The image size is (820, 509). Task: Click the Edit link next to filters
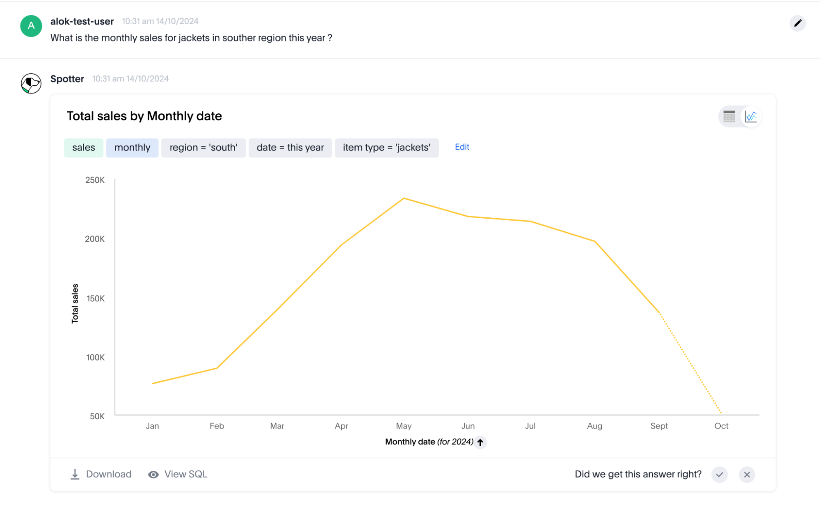461,147
